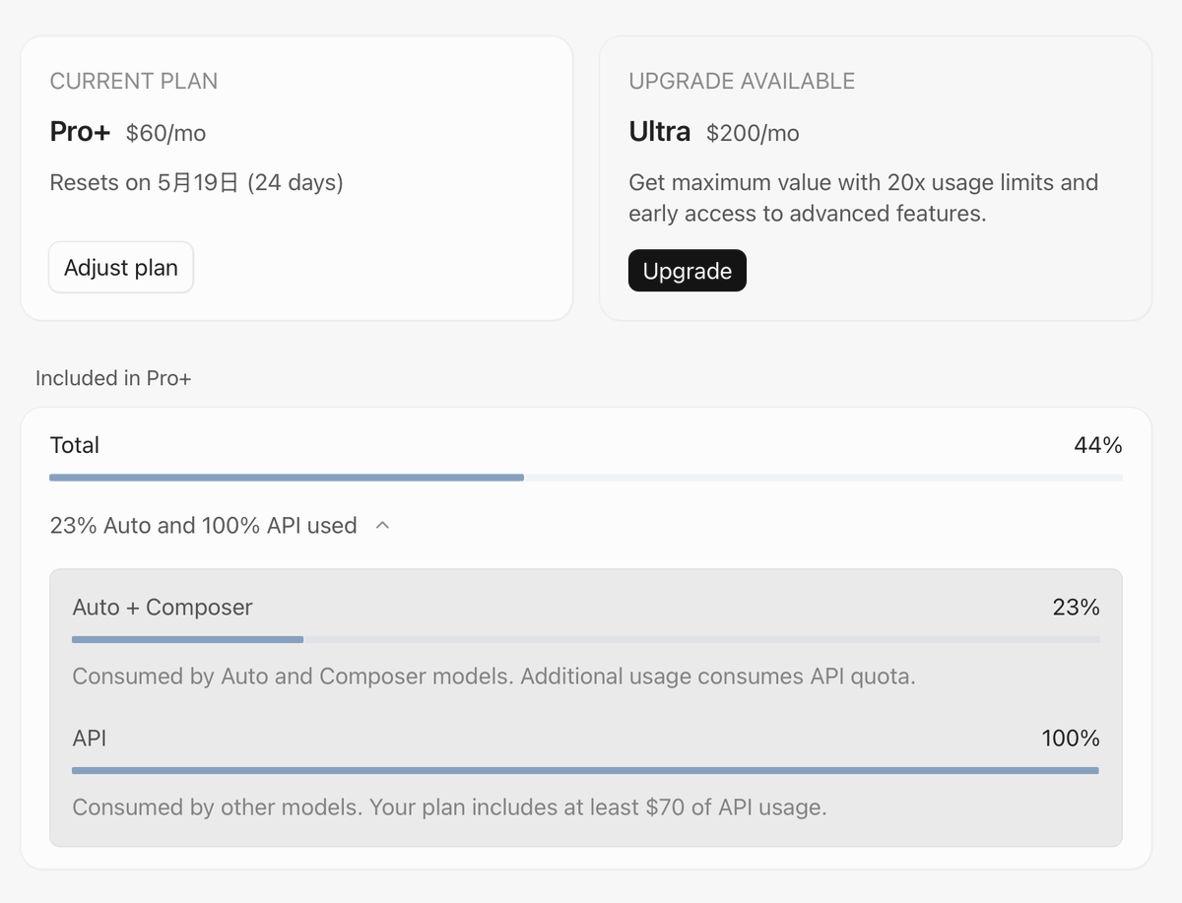Screen dimensions: 1182x903
Task: Click the Auto + Composer progress bar
Action: coord(586,639)
